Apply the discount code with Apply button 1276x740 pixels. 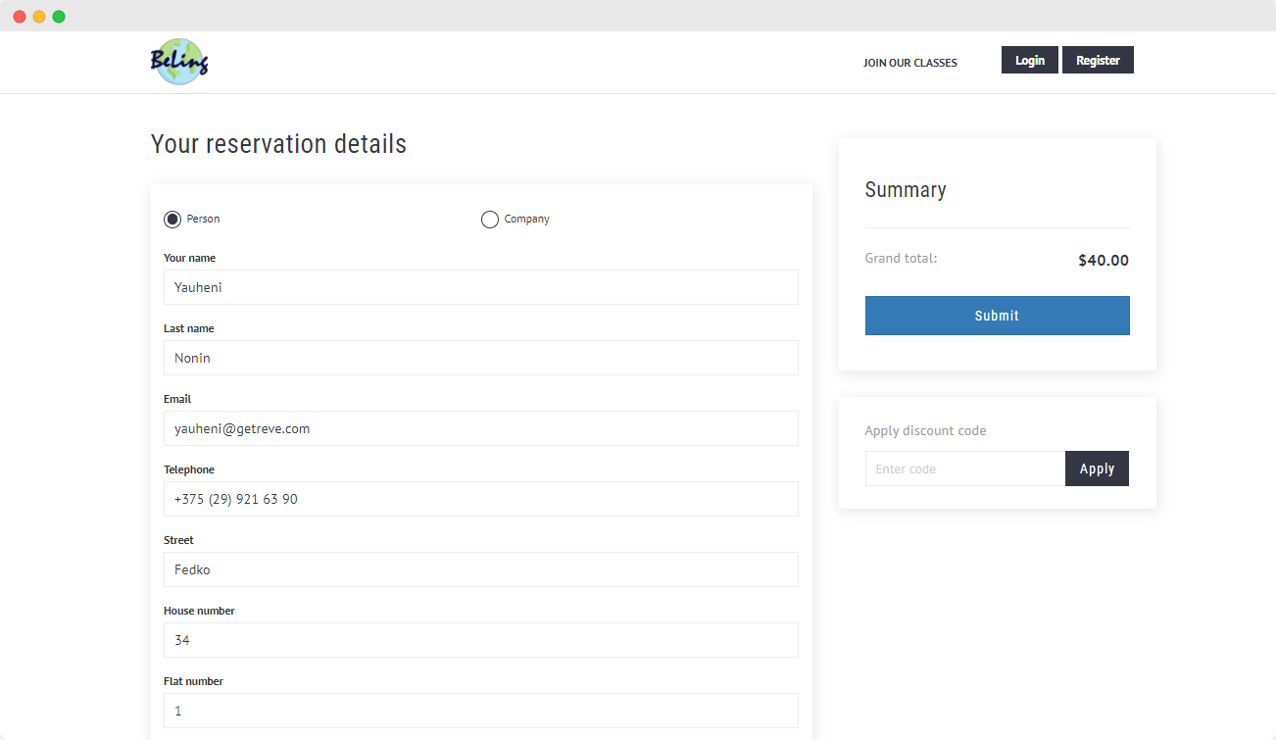click(1097, 469)
